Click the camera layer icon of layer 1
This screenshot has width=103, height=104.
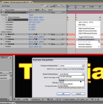tap(6, 12)
